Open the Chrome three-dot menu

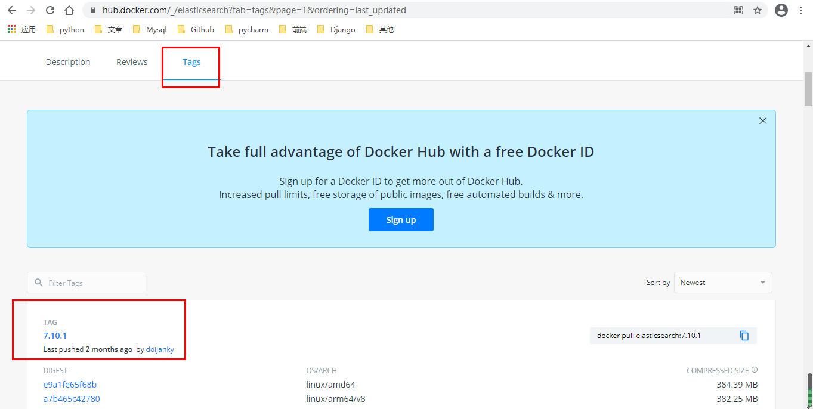pos(801,10)
